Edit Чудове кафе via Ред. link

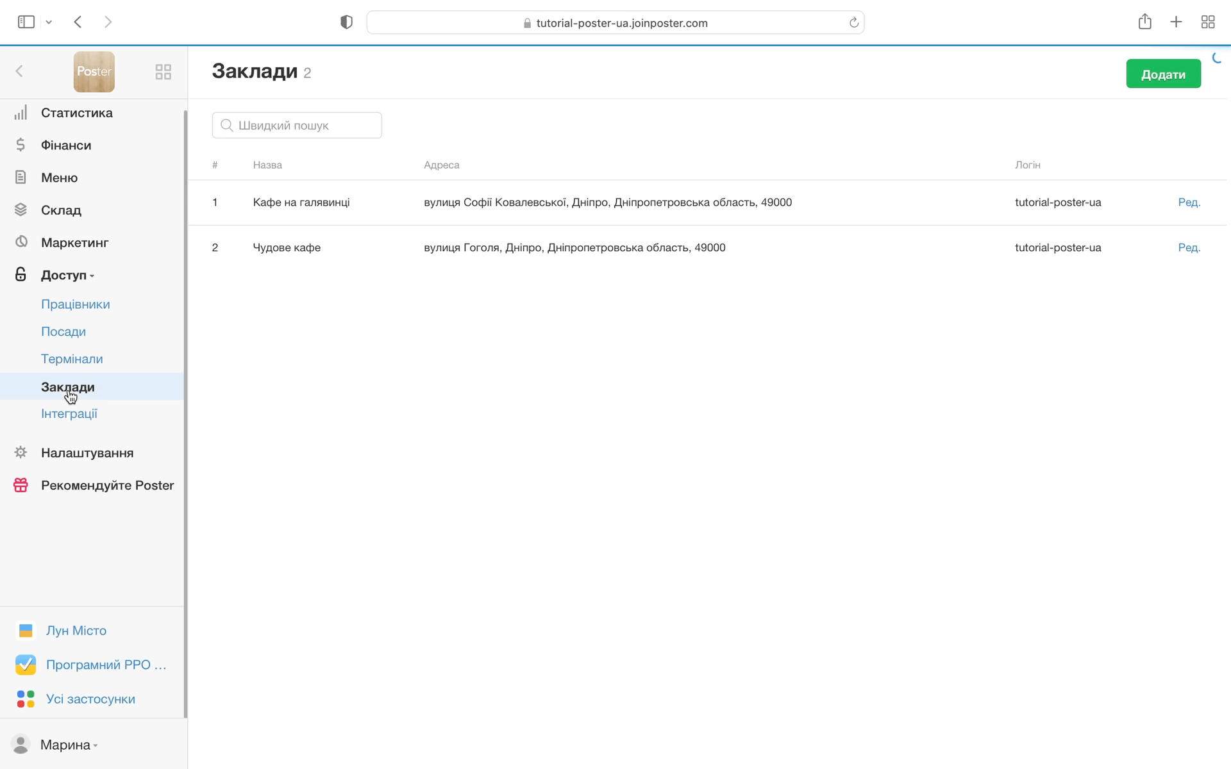point(1189,247)
